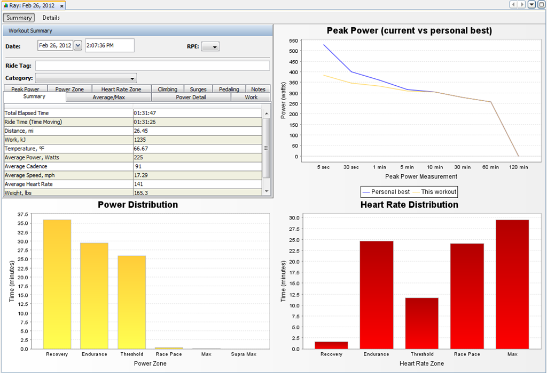Expand the RPE dropdown
Viewport: 547px width, 373px height.
click(210, 47)
